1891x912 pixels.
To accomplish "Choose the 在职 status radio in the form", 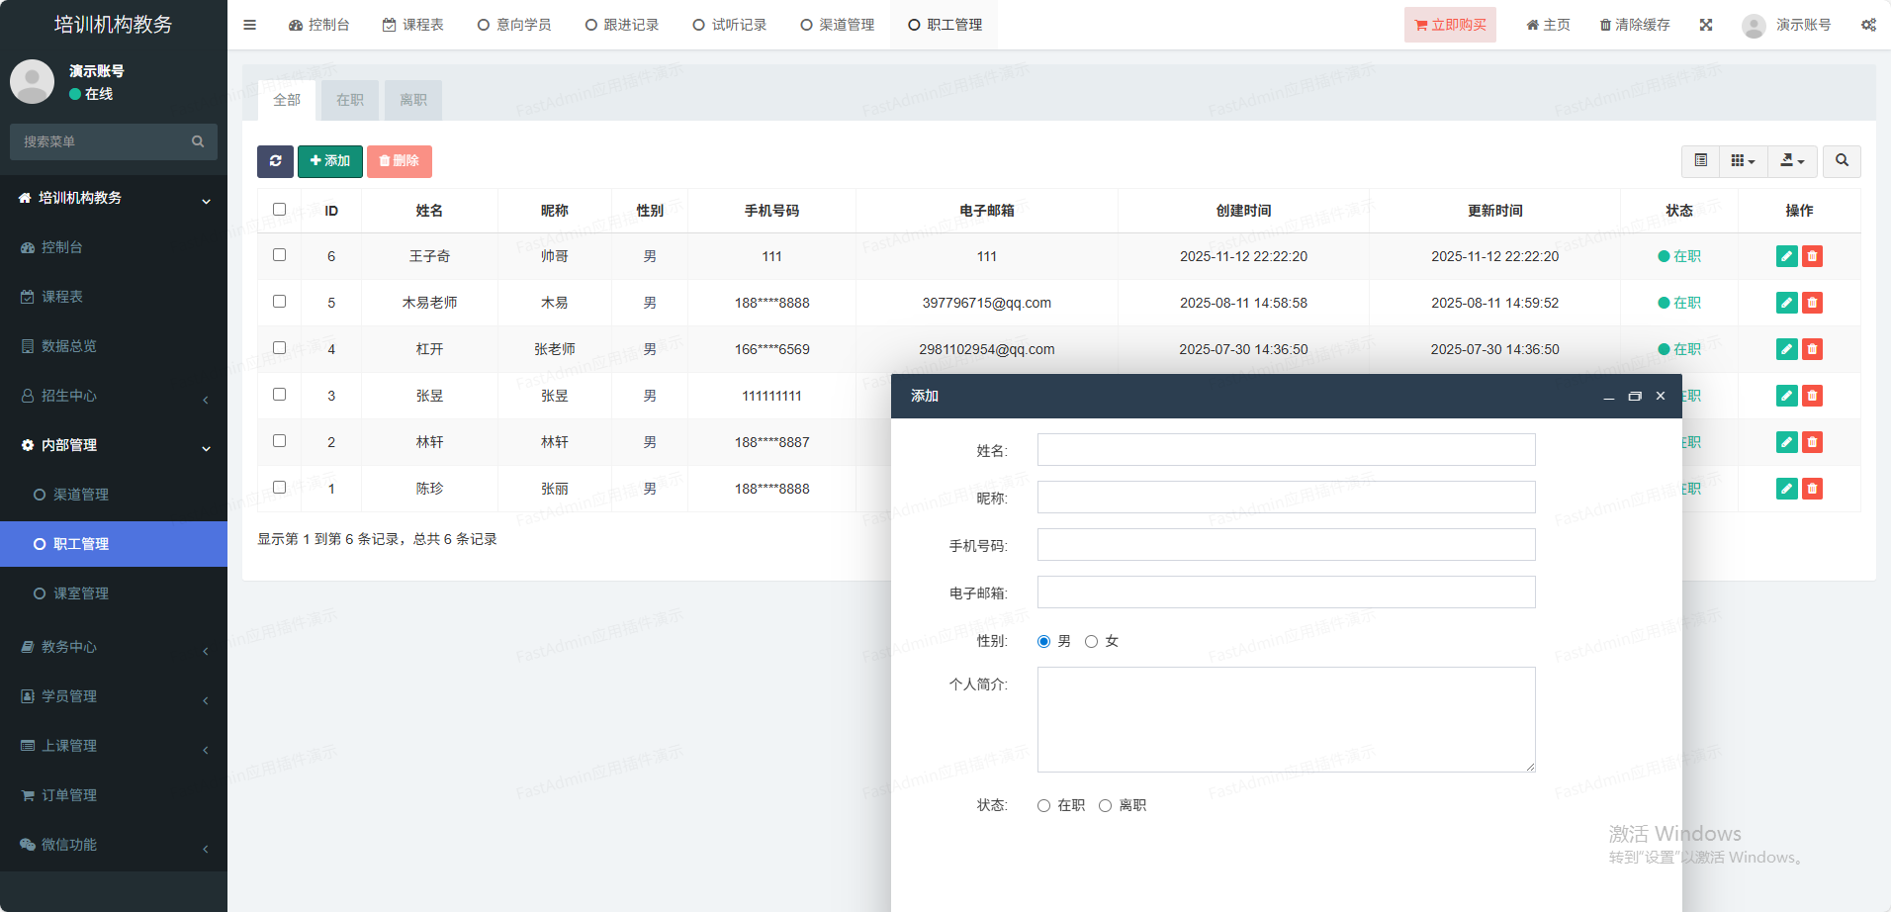I will [1043, 806].
